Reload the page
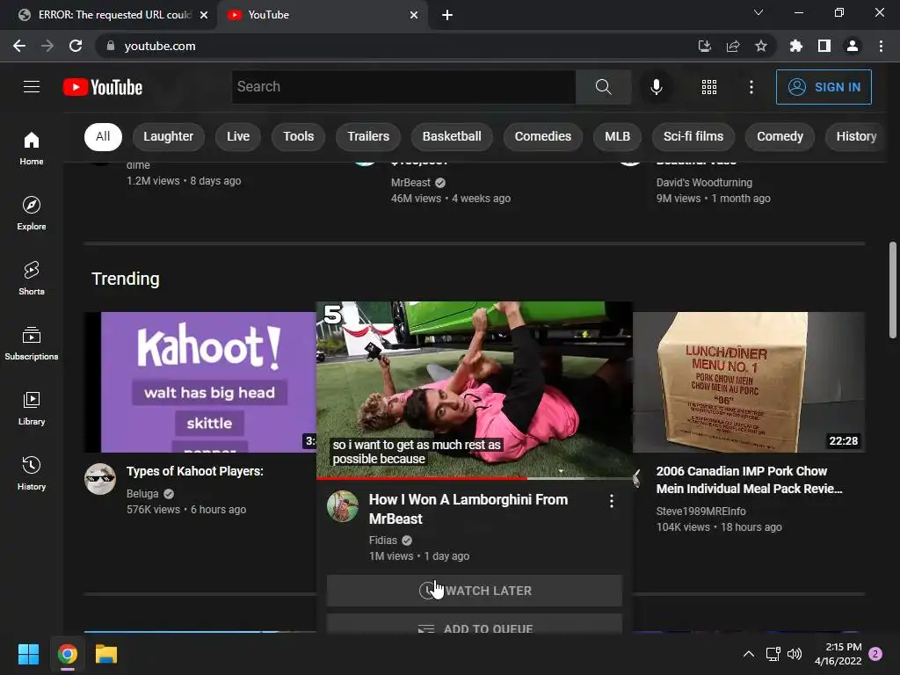This screenshot has width=900, height=675. 76,46
